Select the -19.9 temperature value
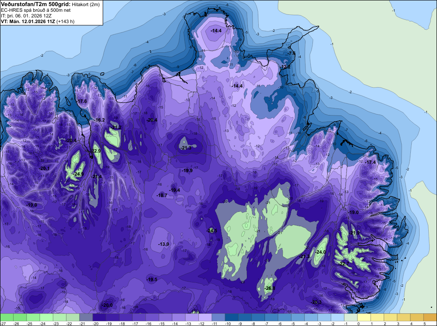This screenshot has height=326, width=437. (x=187, y=171)
